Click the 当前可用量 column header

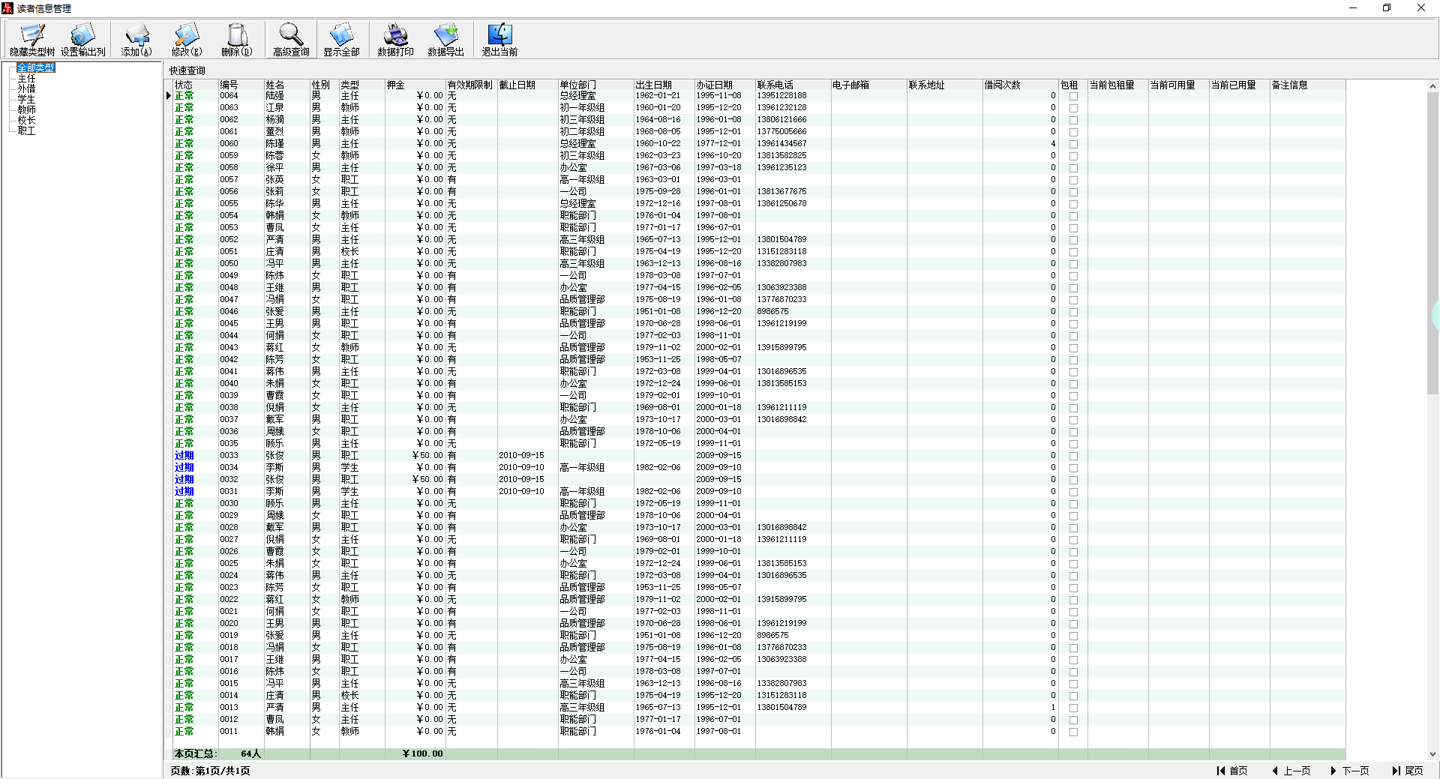click(x=1178, y=85)
